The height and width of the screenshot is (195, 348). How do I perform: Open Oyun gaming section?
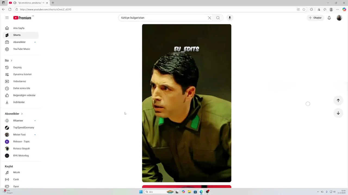[21, 186]
